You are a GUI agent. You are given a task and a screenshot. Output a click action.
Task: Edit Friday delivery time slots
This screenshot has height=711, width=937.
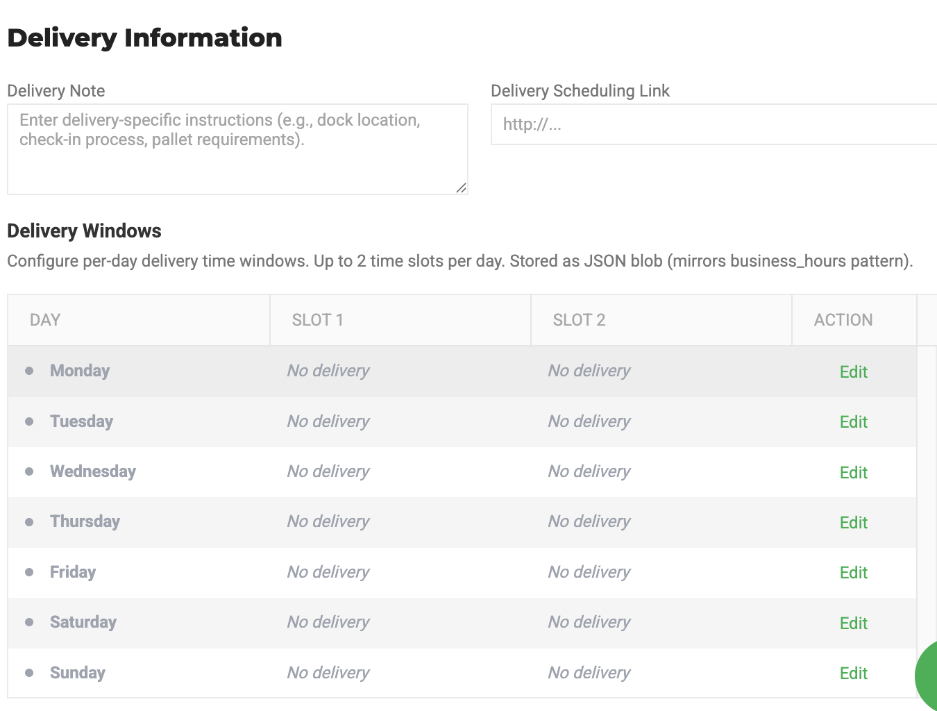pos(853,572)
